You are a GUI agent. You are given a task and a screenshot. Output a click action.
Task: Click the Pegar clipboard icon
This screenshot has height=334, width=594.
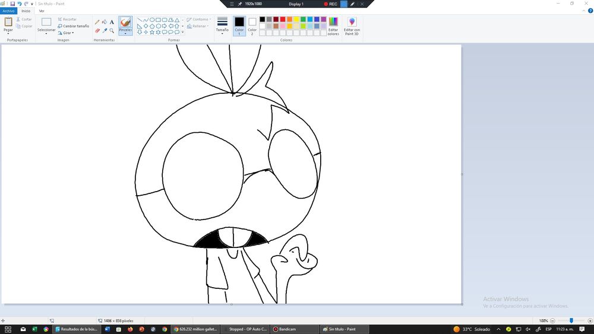pyautogui.click(x=8, y=22)
